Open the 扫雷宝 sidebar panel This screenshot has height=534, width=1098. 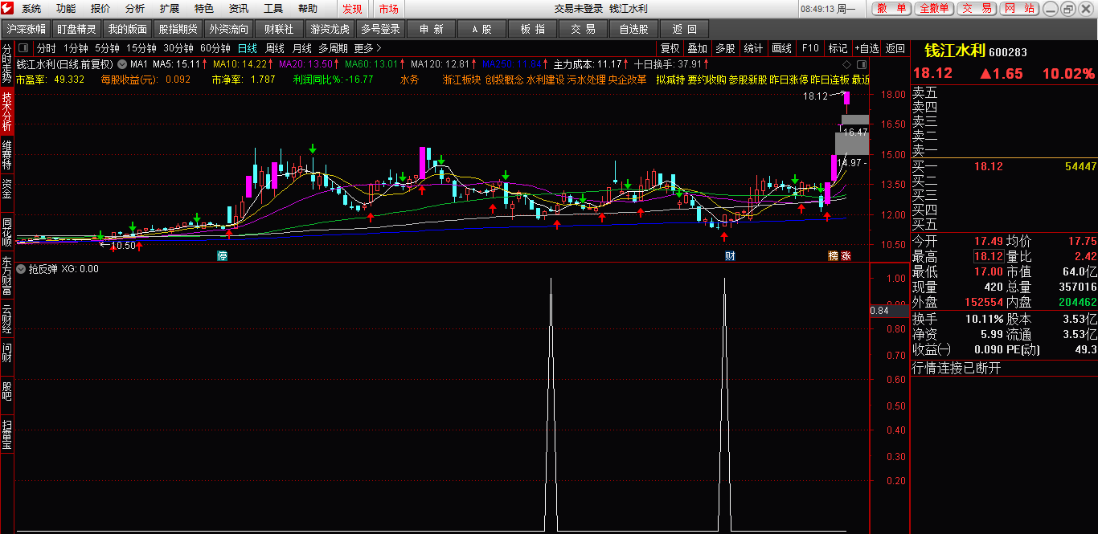pyautogui.click(x=7, y=434)
